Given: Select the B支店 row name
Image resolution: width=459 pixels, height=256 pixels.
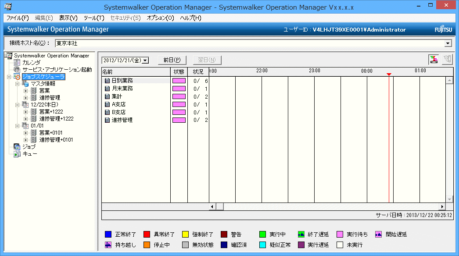Looking at the screenshot, I should click(118, 112).
